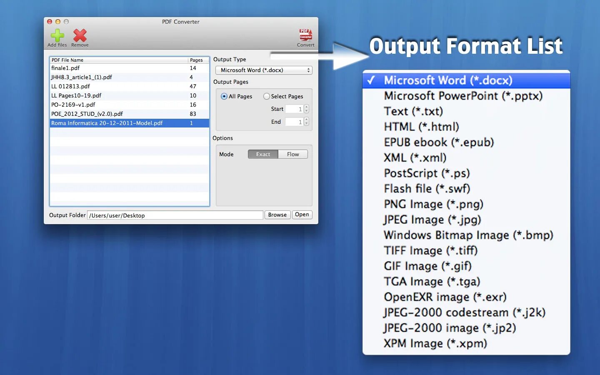Choose Flash file (*.swf) format

466,188
